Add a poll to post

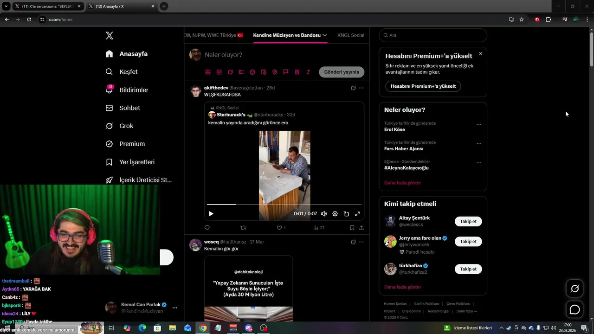pos(241,72)
